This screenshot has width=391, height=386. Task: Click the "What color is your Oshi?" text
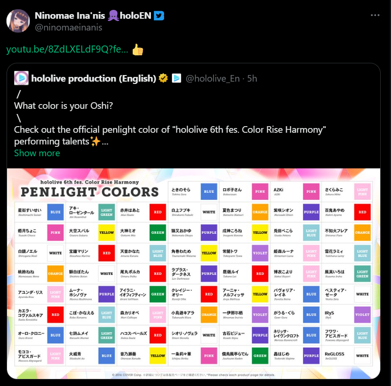click(x=63, y=106)
